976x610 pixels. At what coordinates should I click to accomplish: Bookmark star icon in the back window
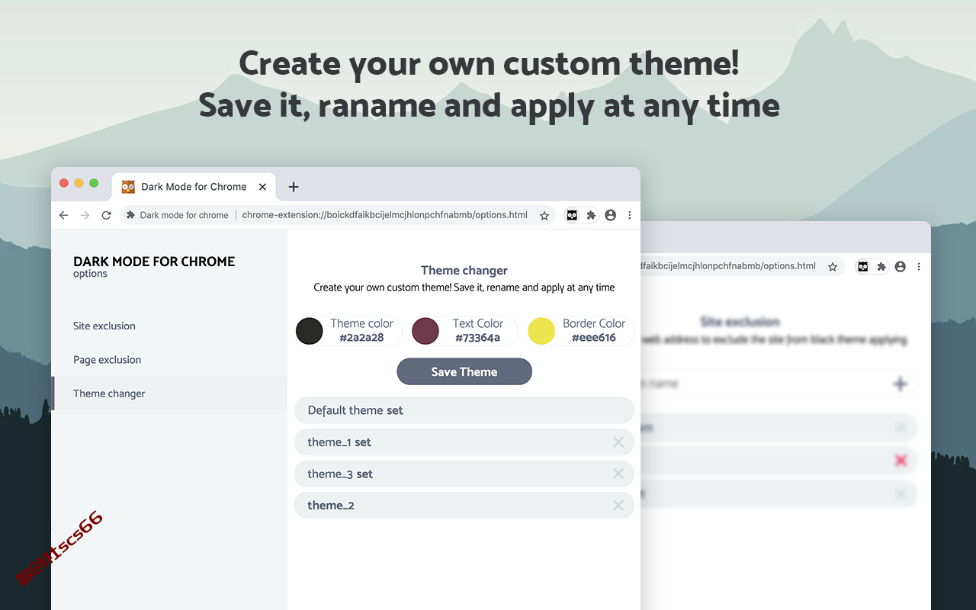(x=833, y=267)
